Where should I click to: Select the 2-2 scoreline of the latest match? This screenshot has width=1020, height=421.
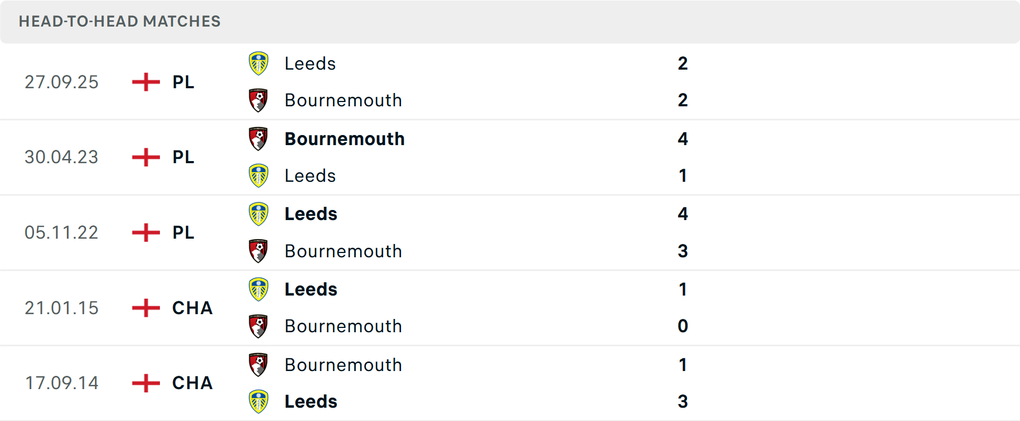683,81
